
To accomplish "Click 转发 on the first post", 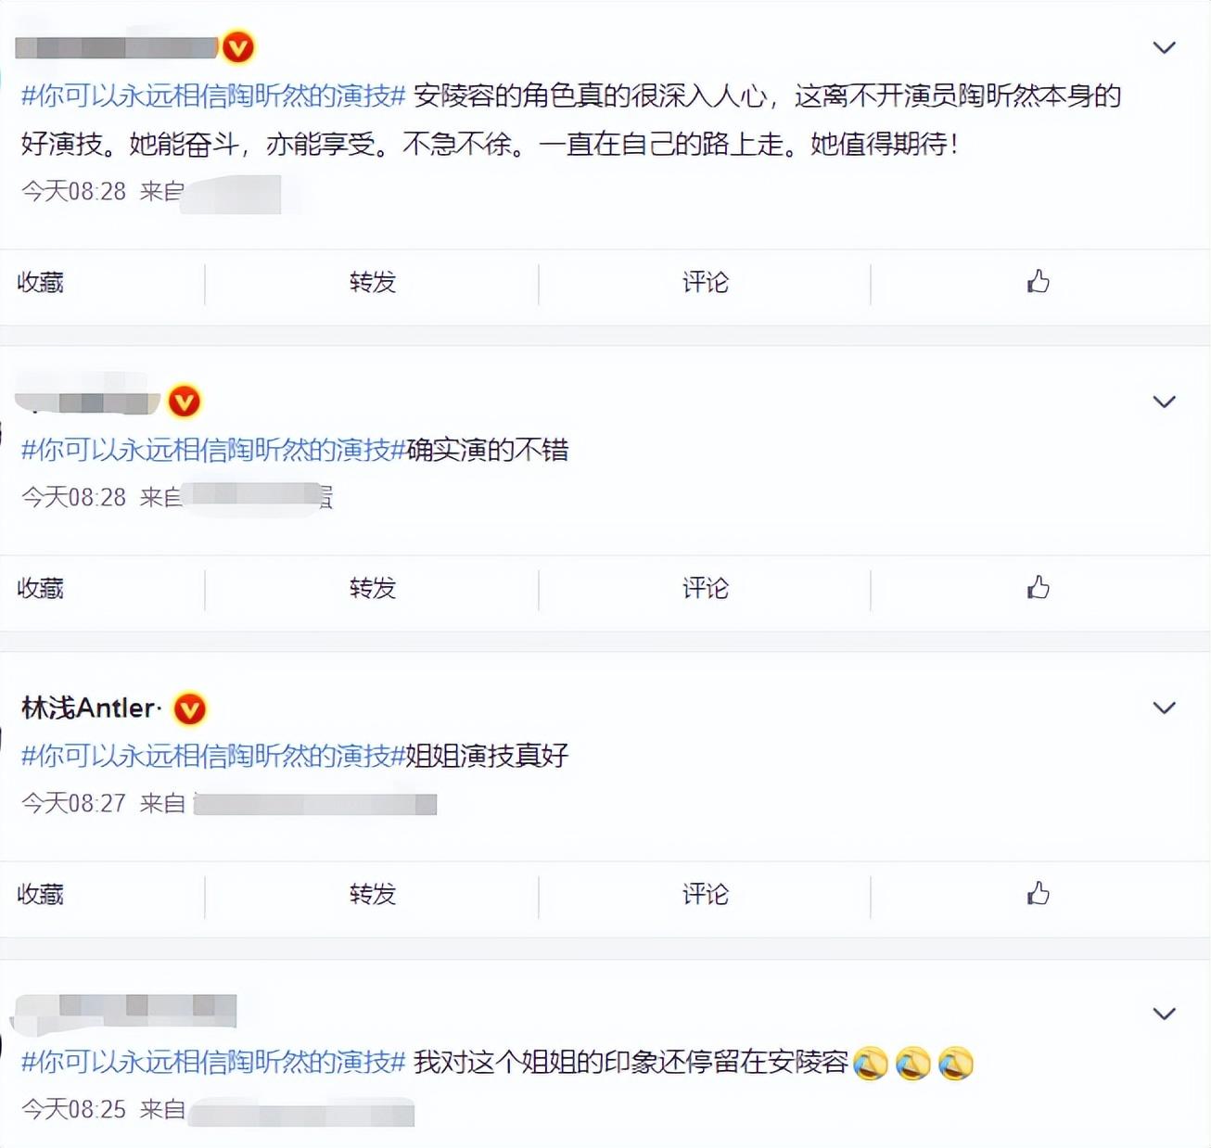I will pos(373,282).
